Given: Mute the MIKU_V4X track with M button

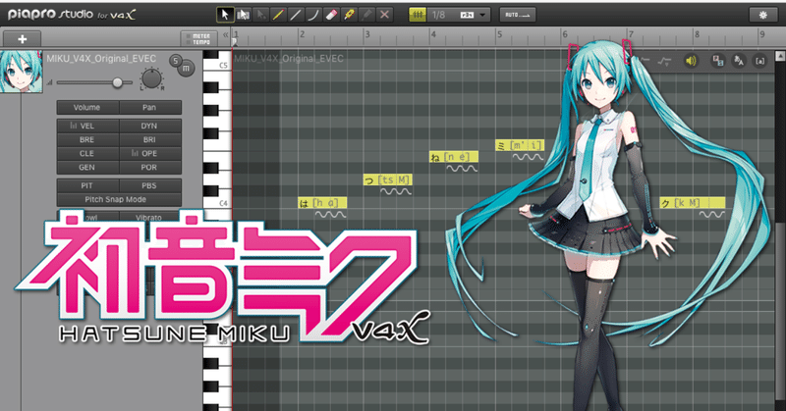Looking at the screenshot, I should pyautogui.click(x=186, y=69).
